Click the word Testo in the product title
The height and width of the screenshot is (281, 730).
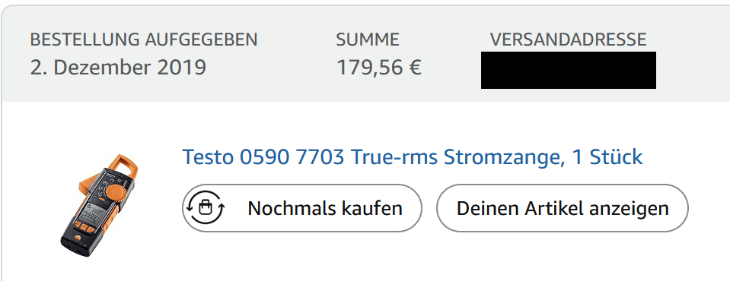point(208,157)
